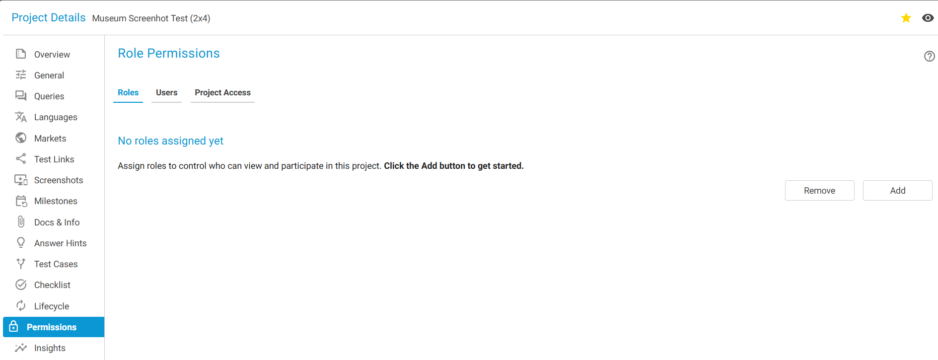
Task: Switch to the Project Access tab
Action: [x=222, y=93]
